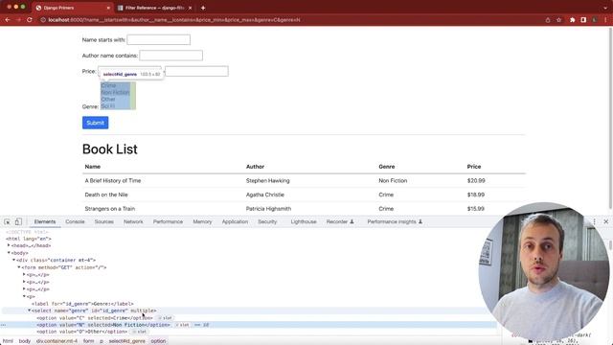613x345 pixels.
Task: Click 'html' in the DevTools breadcrumb
Action: (x=8, y=341)
